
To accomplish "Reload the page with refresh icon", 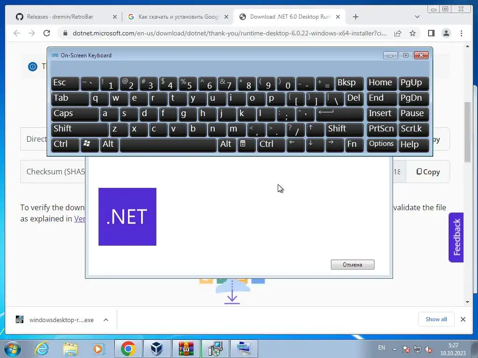I will point(47,33).
